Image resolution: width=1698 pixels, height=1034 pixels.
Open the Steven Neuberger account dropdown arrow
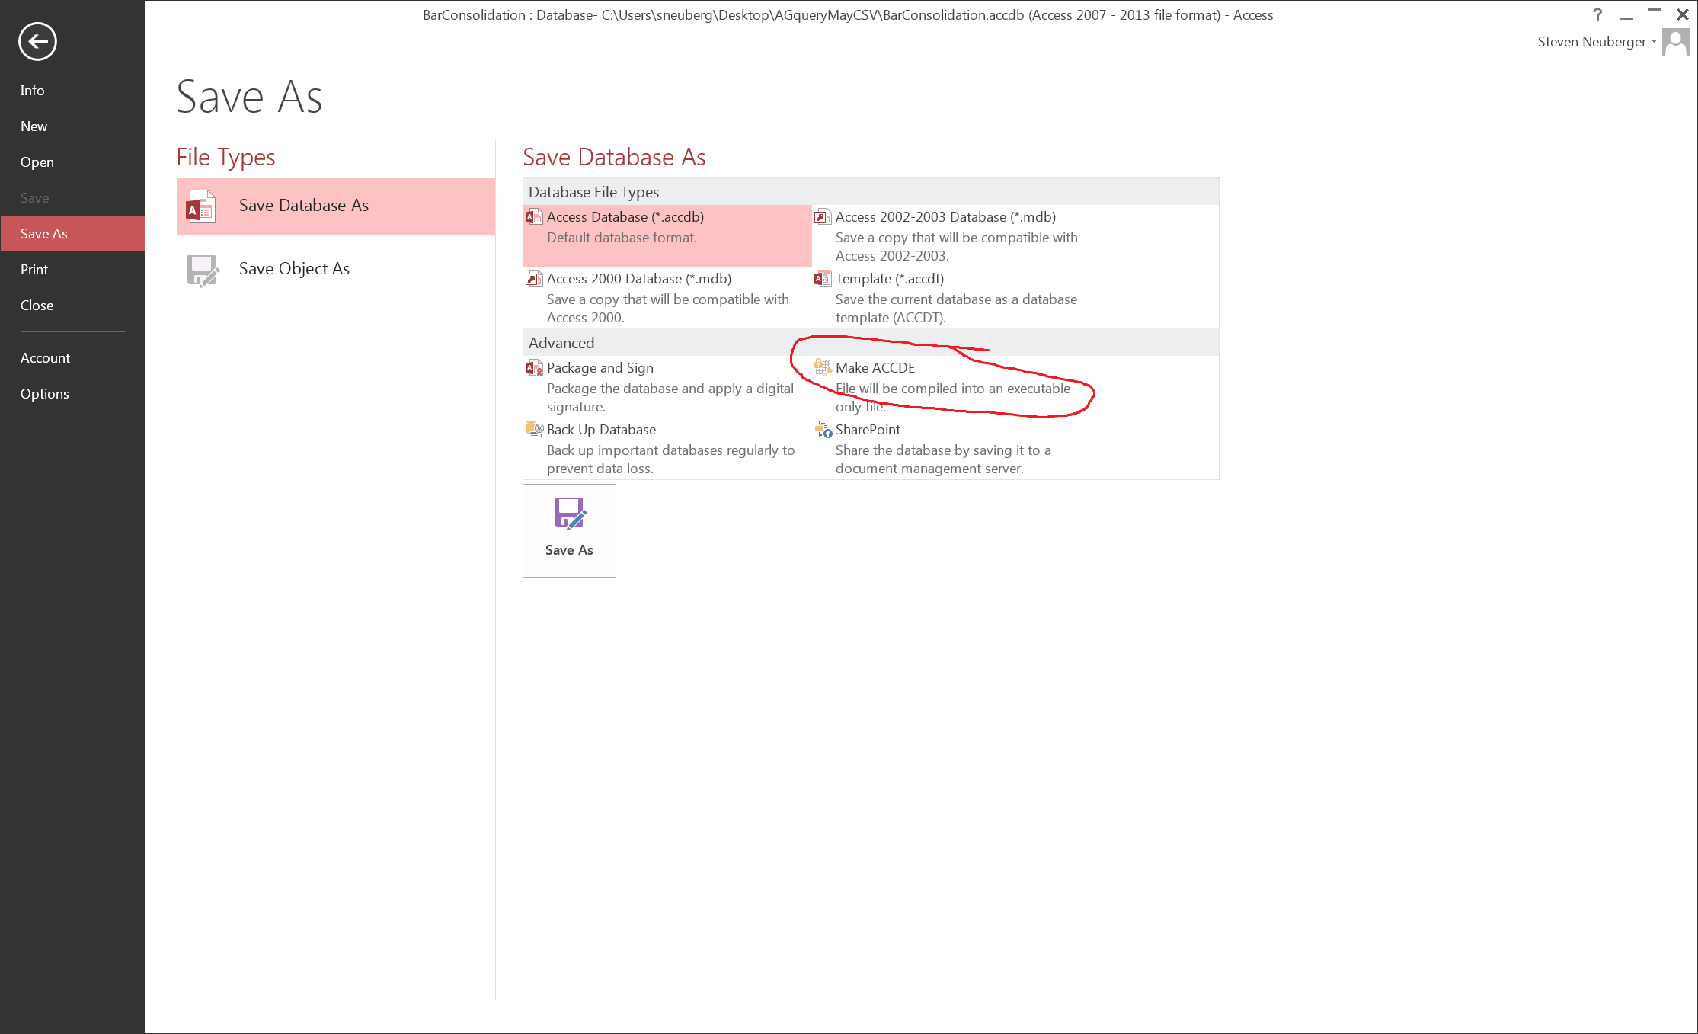tap(1654, 42)
